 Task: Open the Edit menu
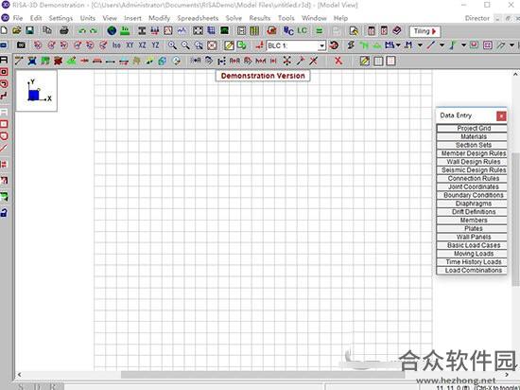(x=36, y=18)
